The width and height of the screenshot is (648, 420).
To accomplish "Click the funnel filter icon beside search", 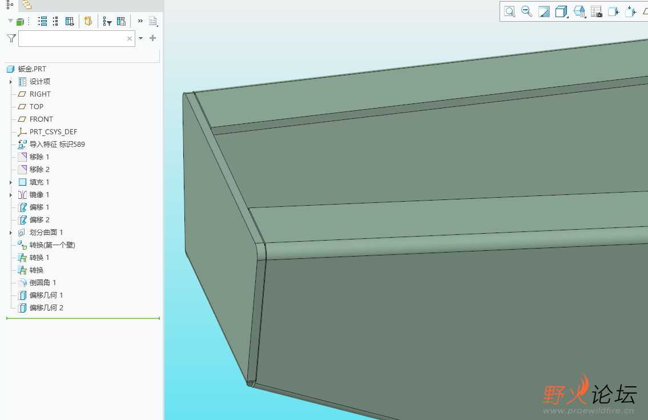I will click(11, 38).
